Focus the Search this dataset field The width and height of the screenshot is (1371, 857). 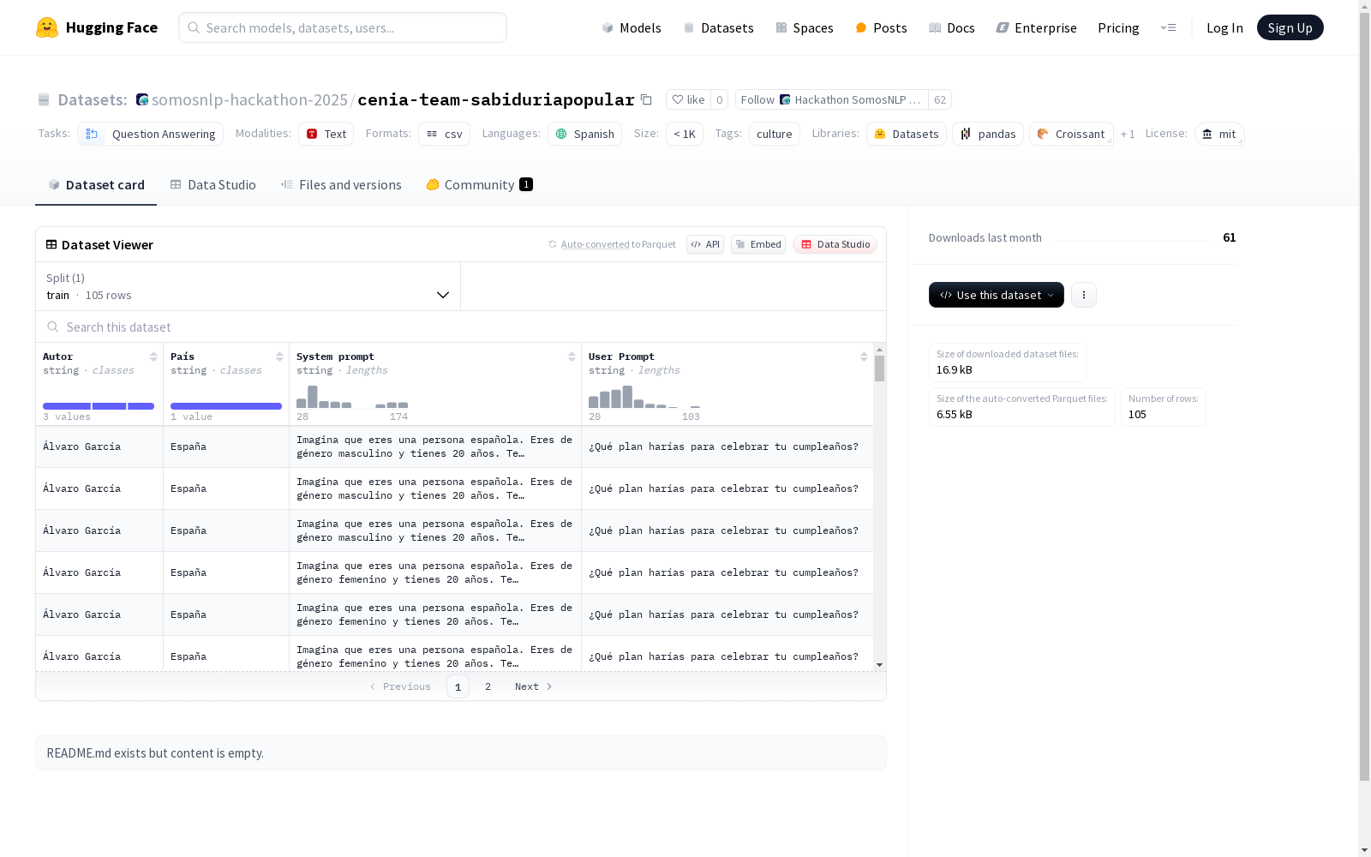point(461,327)
